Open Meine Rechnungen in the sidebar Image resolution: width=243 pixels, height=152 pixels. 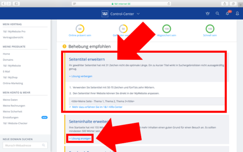pos(14,106)
